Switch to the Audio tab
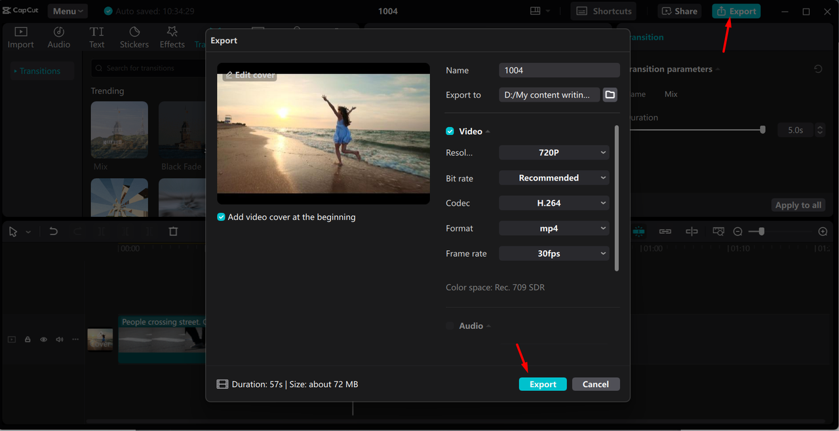This screenshot has width=839, height=431. click(x=58, y=37)
